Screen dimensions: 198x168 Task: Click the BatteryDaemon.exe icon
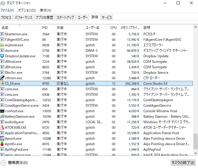2,117
